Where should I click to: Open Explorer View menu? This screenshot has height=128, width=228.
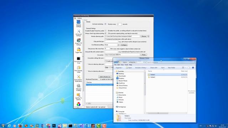point(122,65)
